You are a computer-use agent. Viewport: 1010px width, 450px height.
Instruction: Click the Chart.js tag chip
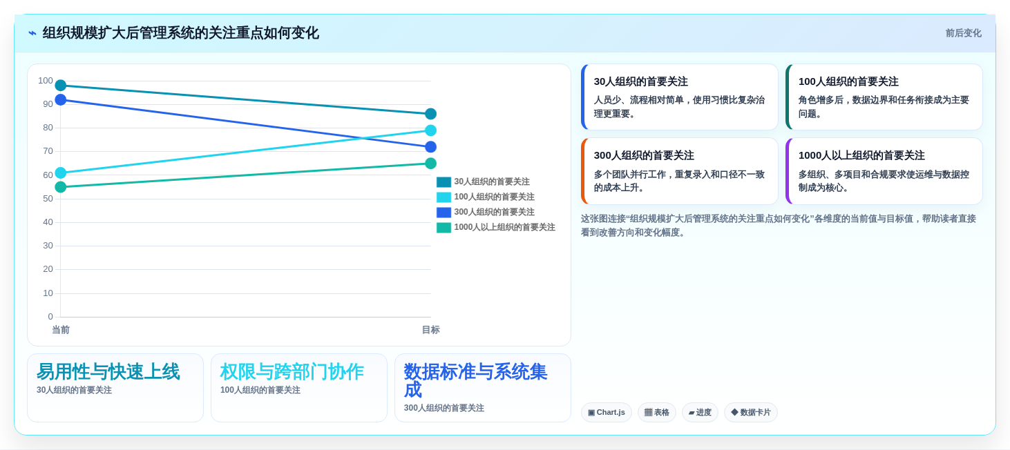pos(607,413)
